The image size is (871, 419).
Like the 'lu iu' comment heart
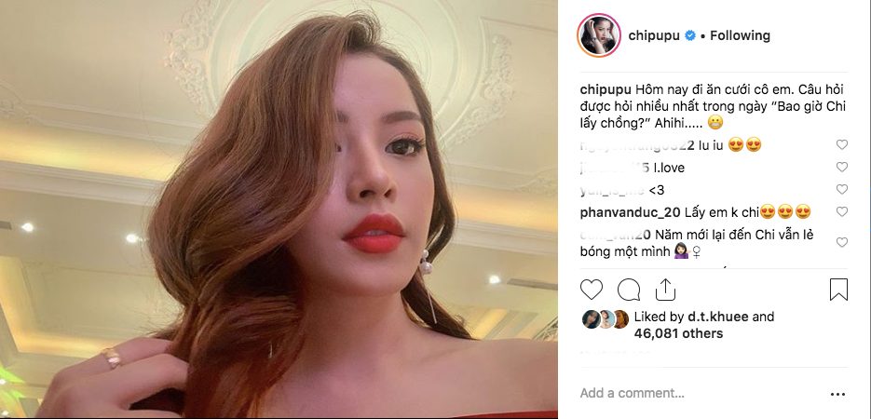[842, 145]
